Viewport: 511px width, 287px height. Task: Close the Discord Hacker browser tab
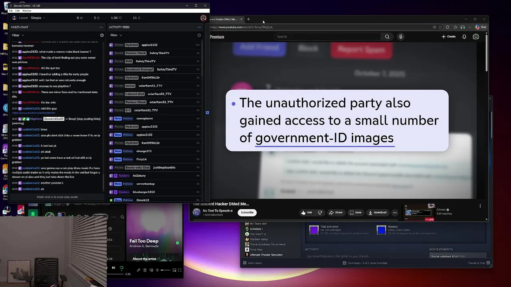click(241, 19)
